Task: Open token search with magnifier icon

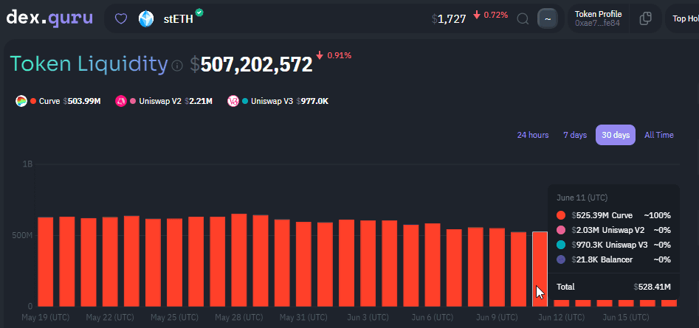Action: tap(523, 18)
